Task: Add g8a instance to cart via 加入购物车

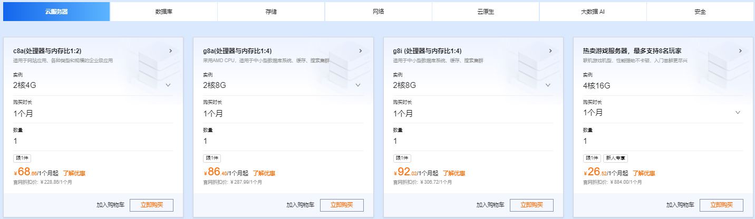Action: (x=301, y=205)
